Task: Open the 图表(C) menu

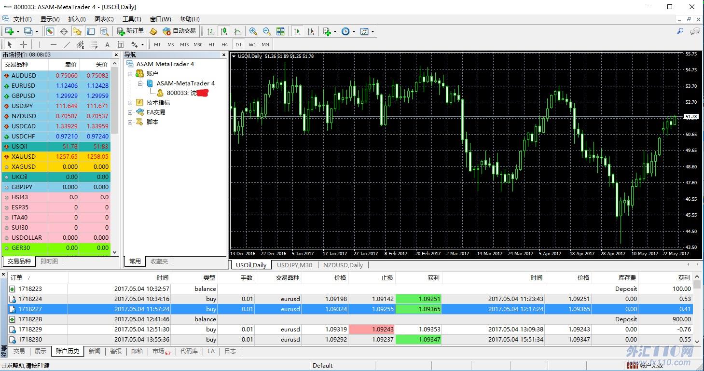Action: point(104,19)
